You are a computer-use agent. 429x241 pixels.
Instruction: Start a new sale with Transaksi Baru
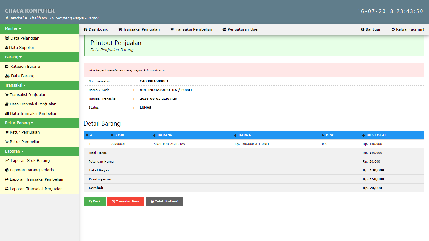[x=125, y=201]
